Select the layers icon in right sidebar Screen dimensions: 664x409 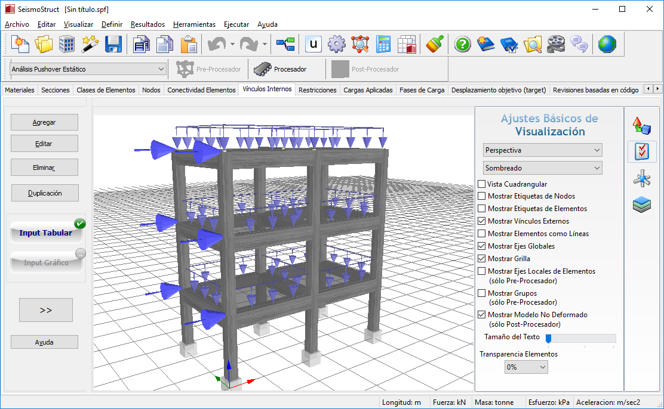click(x=642, y=205)
